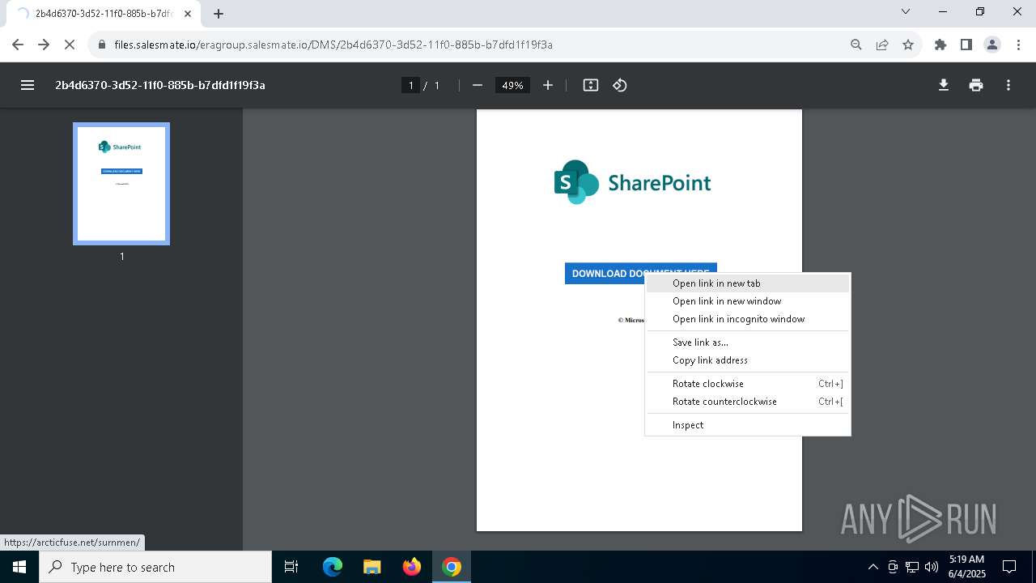This screenshot has height=583, width=1036.
Task: Select Inspect from context menu
Action: 748,425
